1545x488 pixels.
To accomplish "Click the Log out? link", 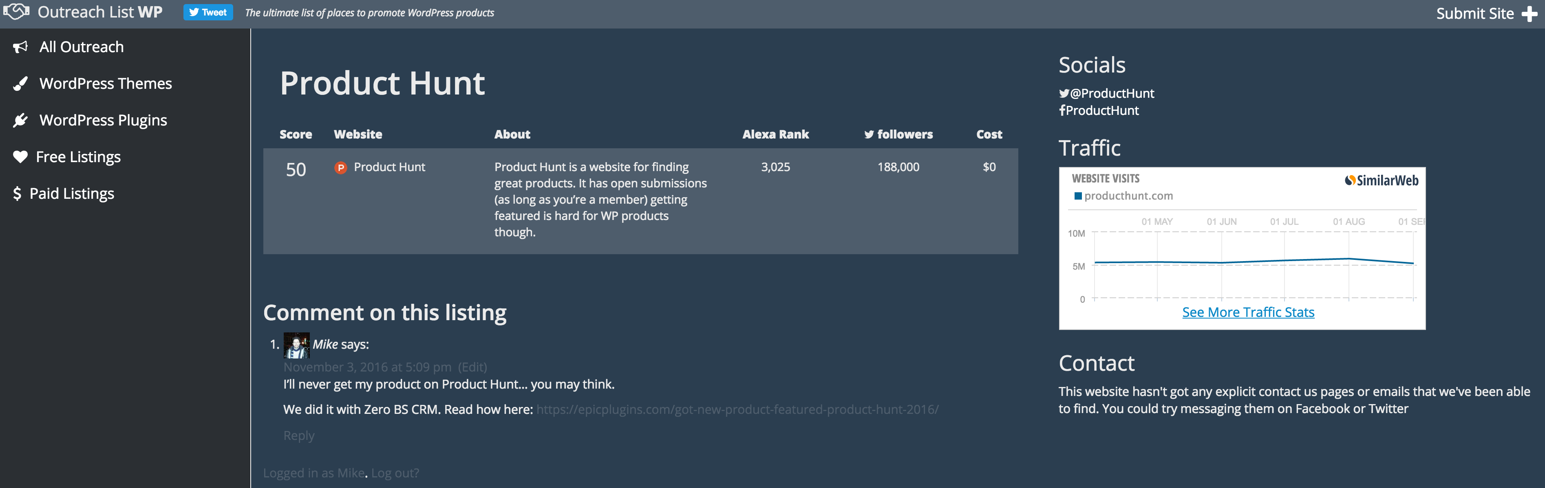I will pyautogui.click(x=395, y=473).
